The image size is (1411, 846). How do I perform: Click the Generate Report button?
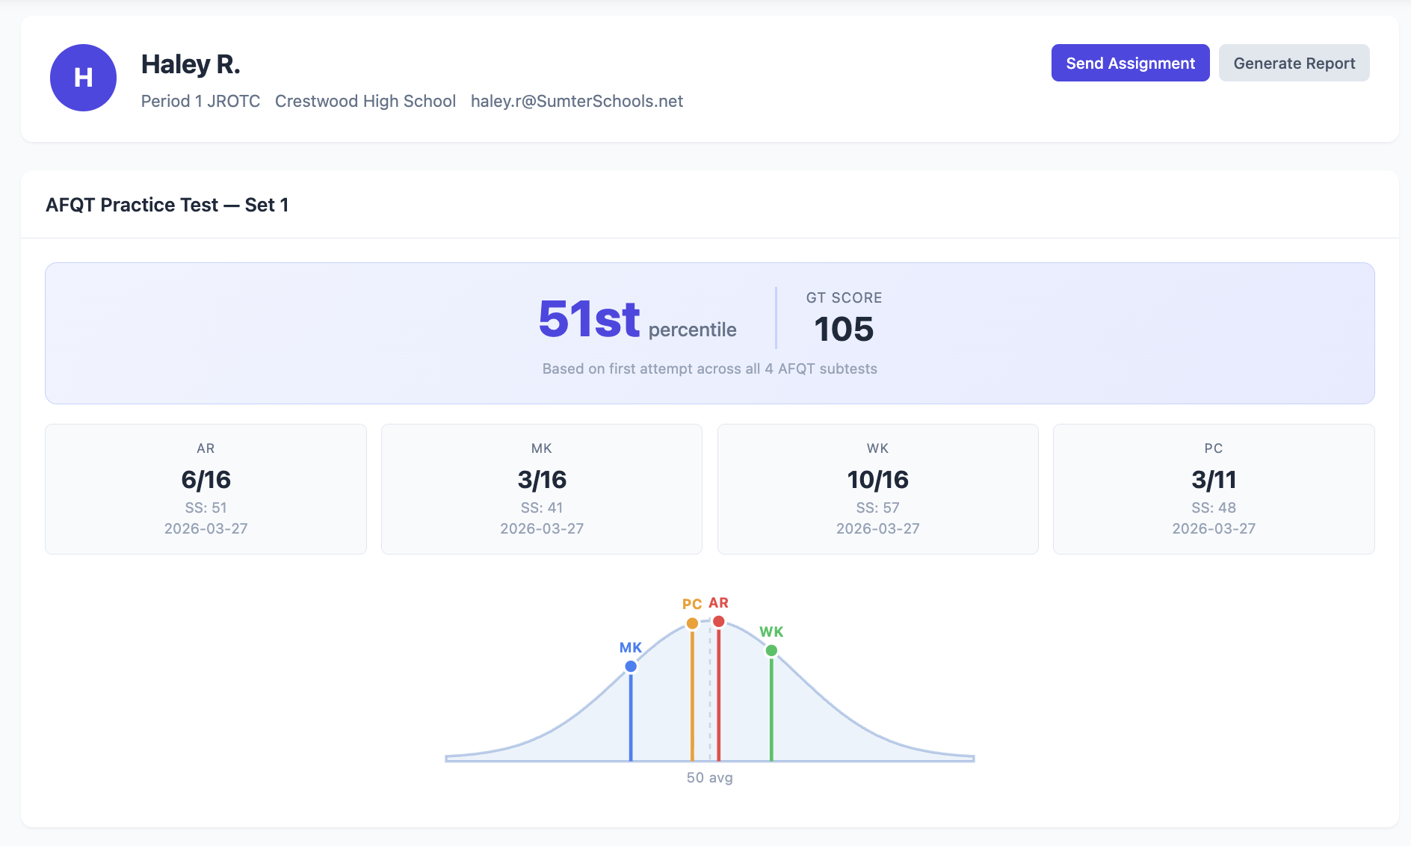(x=1294, y=63)
